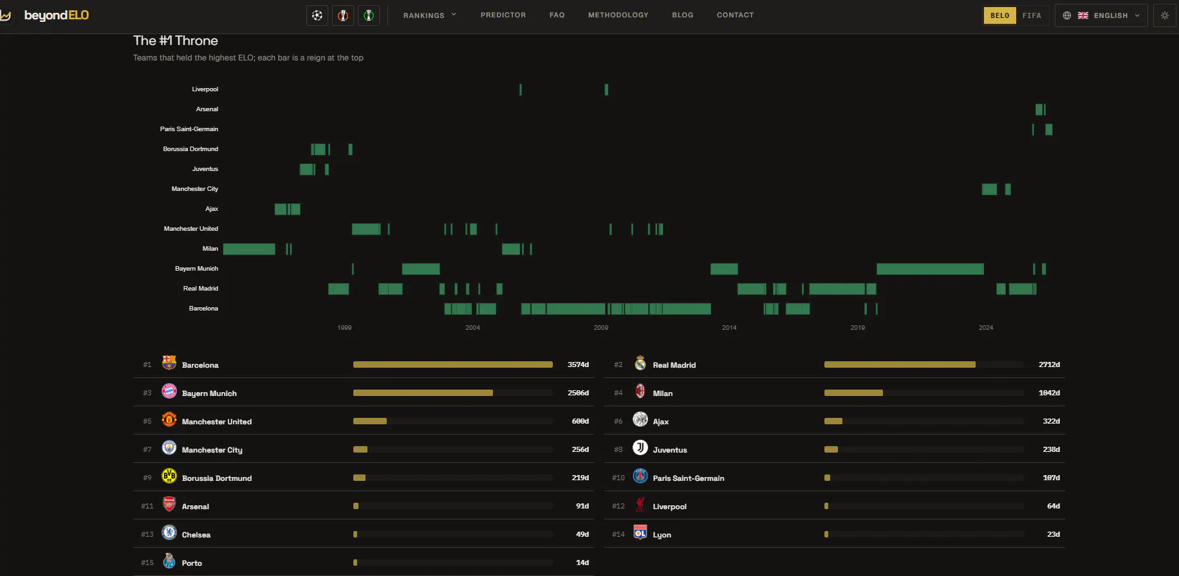Go to the FAQ page
The image size is (1179, 576).
[x=557, y=15]
